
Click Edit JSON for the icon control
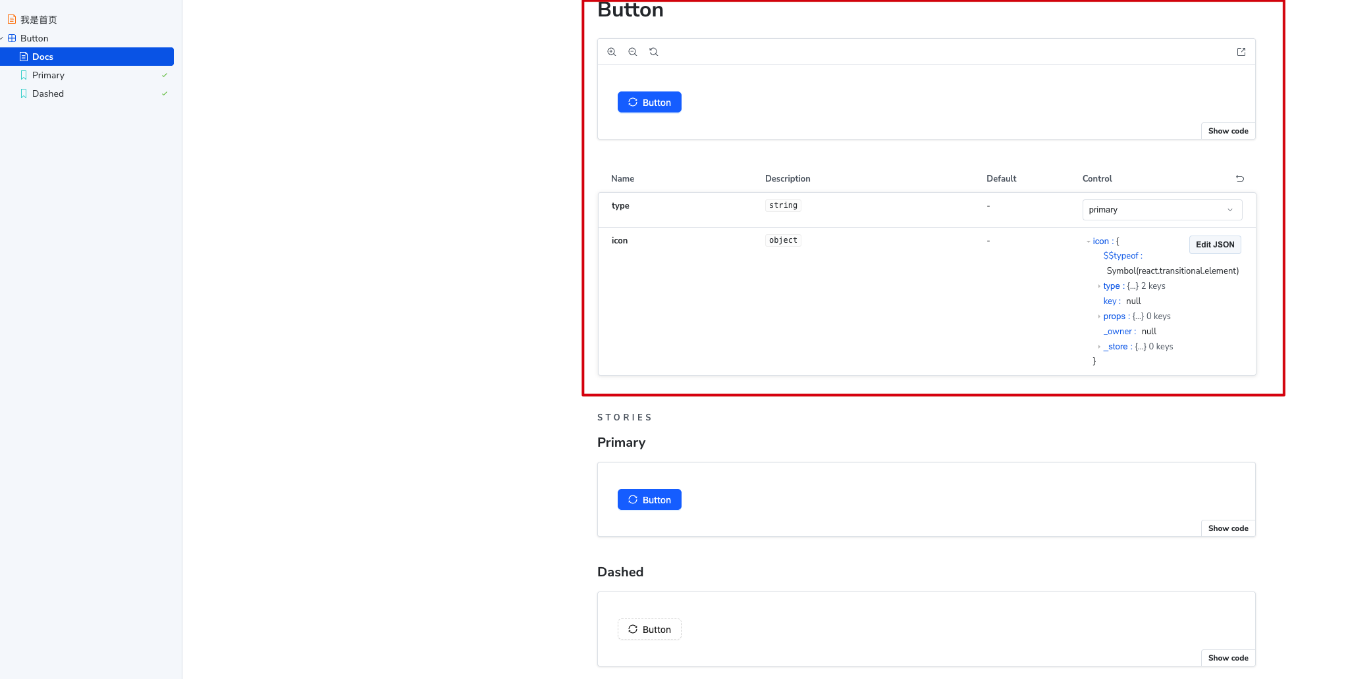[1215, 245]
